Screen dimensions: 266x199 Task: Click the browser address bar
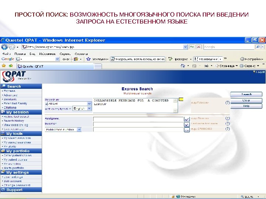click(x=103, y=47)
